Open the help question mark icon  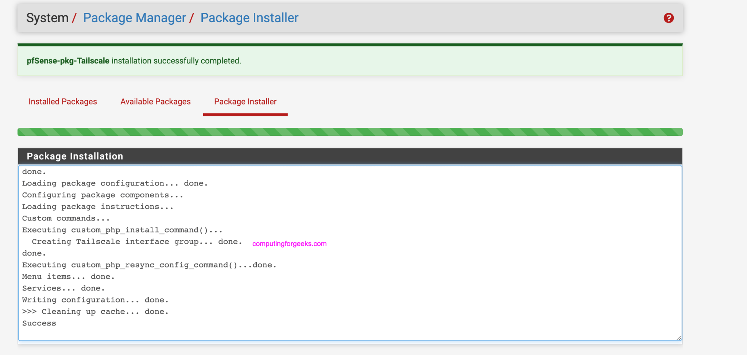(668, 18)
